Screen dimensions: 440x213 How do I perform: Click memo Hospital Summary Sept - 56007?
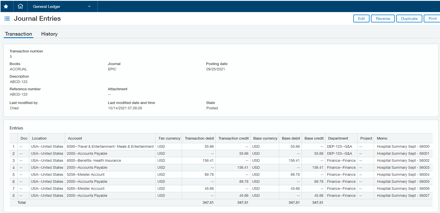pos(403,196)
